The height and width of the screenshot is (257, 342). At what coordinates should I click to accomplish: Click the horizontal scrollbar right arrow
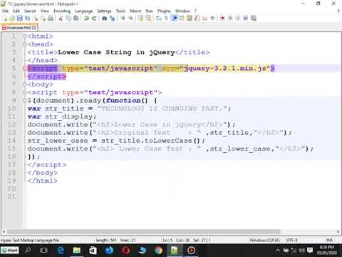338,231
